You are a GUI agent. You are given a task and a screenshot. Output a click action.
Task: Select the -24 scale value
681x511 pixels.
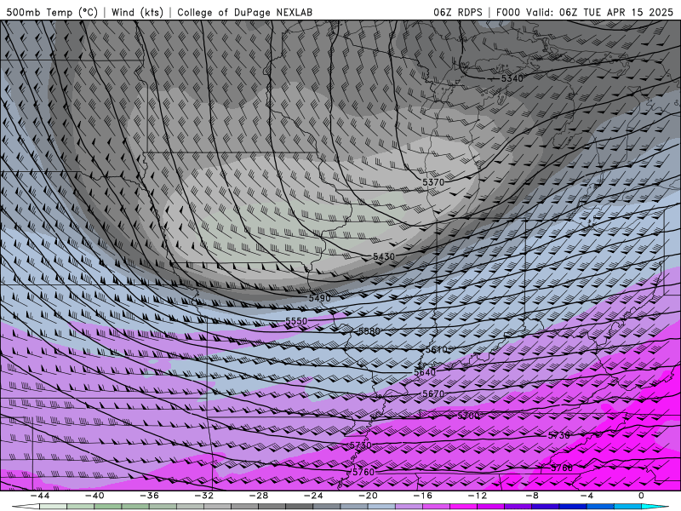click(313, 496)
